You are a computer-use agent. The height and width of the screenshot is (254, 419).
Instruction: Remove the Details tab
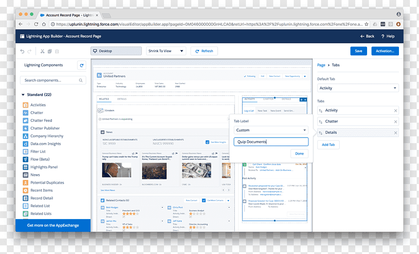click(x=395, y=133)
